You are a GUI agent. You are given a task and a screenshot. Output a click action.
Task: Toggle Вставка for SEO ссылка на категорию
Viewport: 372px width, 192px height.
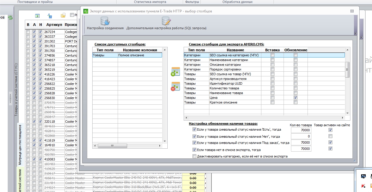point(272,55)
